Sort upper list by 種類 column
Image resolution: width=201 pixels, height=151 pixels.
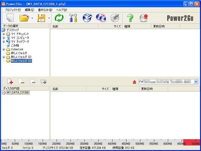pos(137,26)
